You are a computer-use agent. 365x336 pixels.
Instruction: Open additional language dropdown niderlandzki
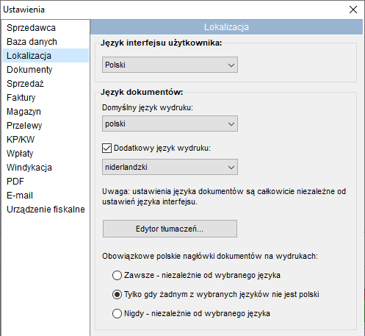pos(170,167)
